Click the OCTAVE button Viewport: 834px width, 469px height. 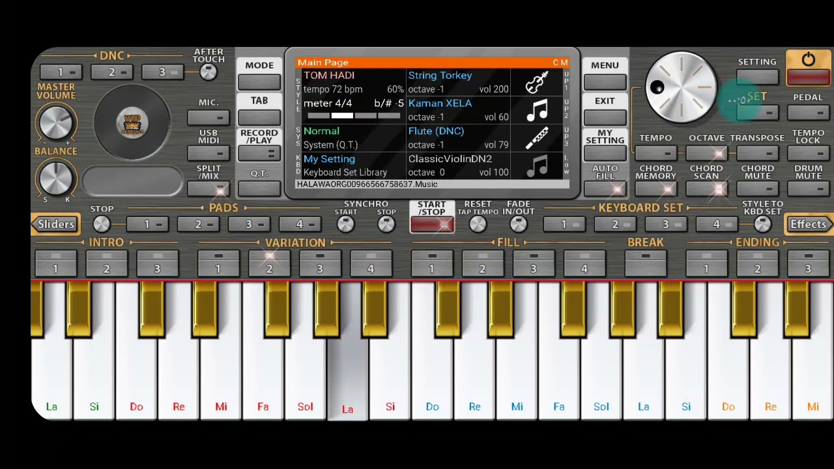coord(706,153)
